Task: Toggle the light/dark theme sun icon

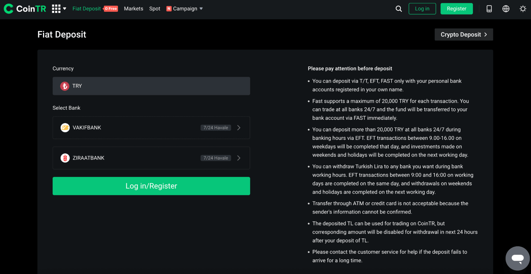Action: 522,9
